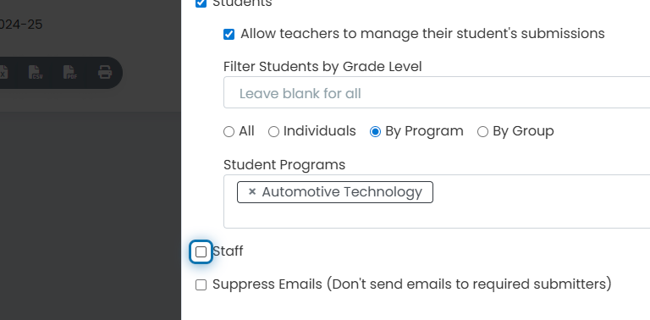
Task: Uncheck the Students checkbox at top
Action: click(201, 3)
